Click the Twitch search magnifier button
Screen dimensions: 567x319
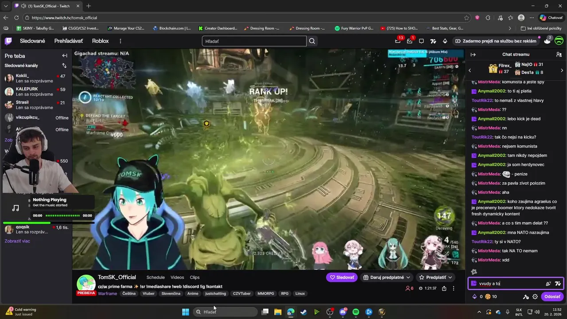[x=312, y=41]
